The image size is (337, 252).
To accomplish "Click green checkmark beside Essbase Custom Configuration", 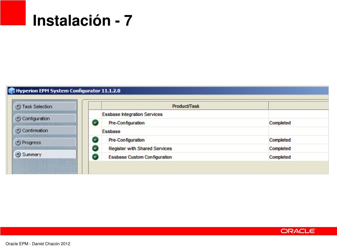I will [95, 157].
